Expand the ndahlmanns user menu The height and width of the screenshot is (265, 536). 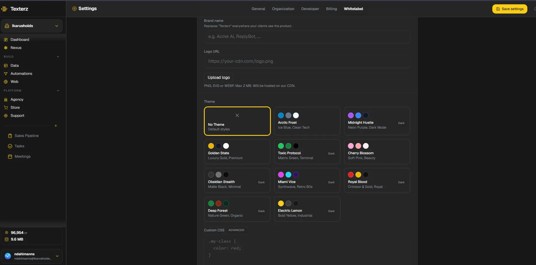point(57,256)
